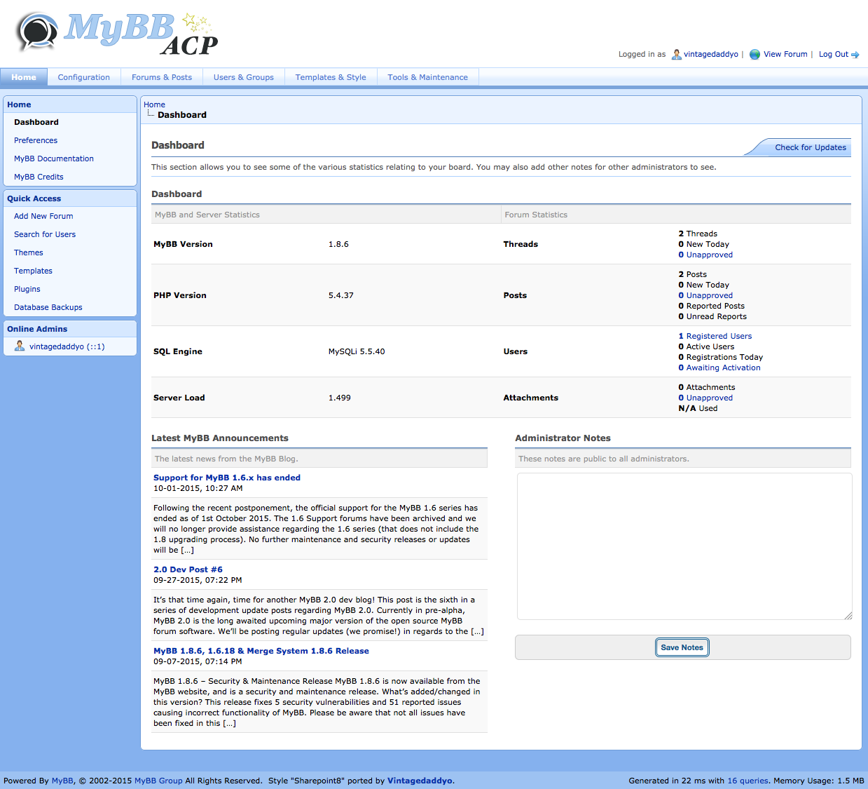The width and height of the screenshot is (868, 789).
Task: Open the Users & Groups tab
Action: click(243, 77)
